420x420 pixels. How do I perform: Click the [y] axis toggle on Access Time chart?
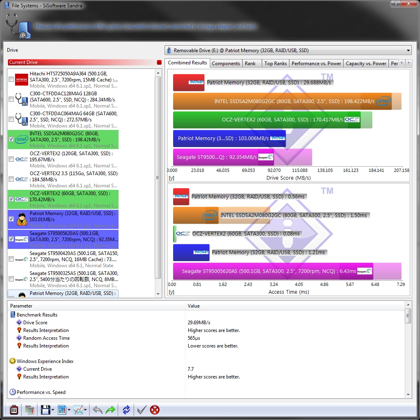(x=172, y=292)
